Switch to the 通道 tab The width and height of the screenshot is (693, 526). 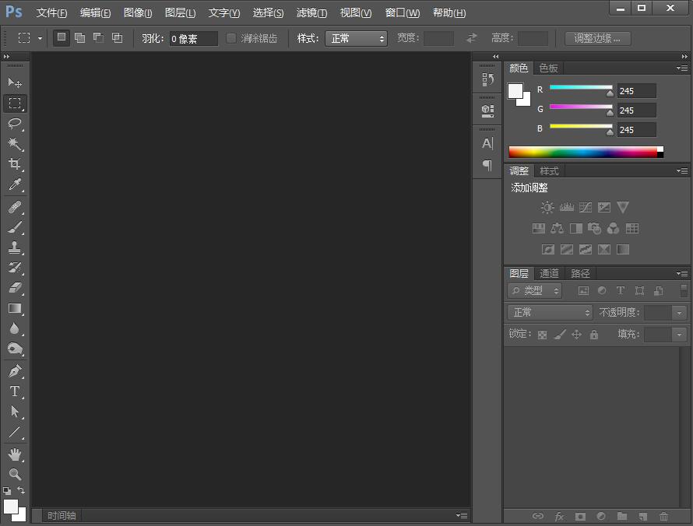(550, 274)
